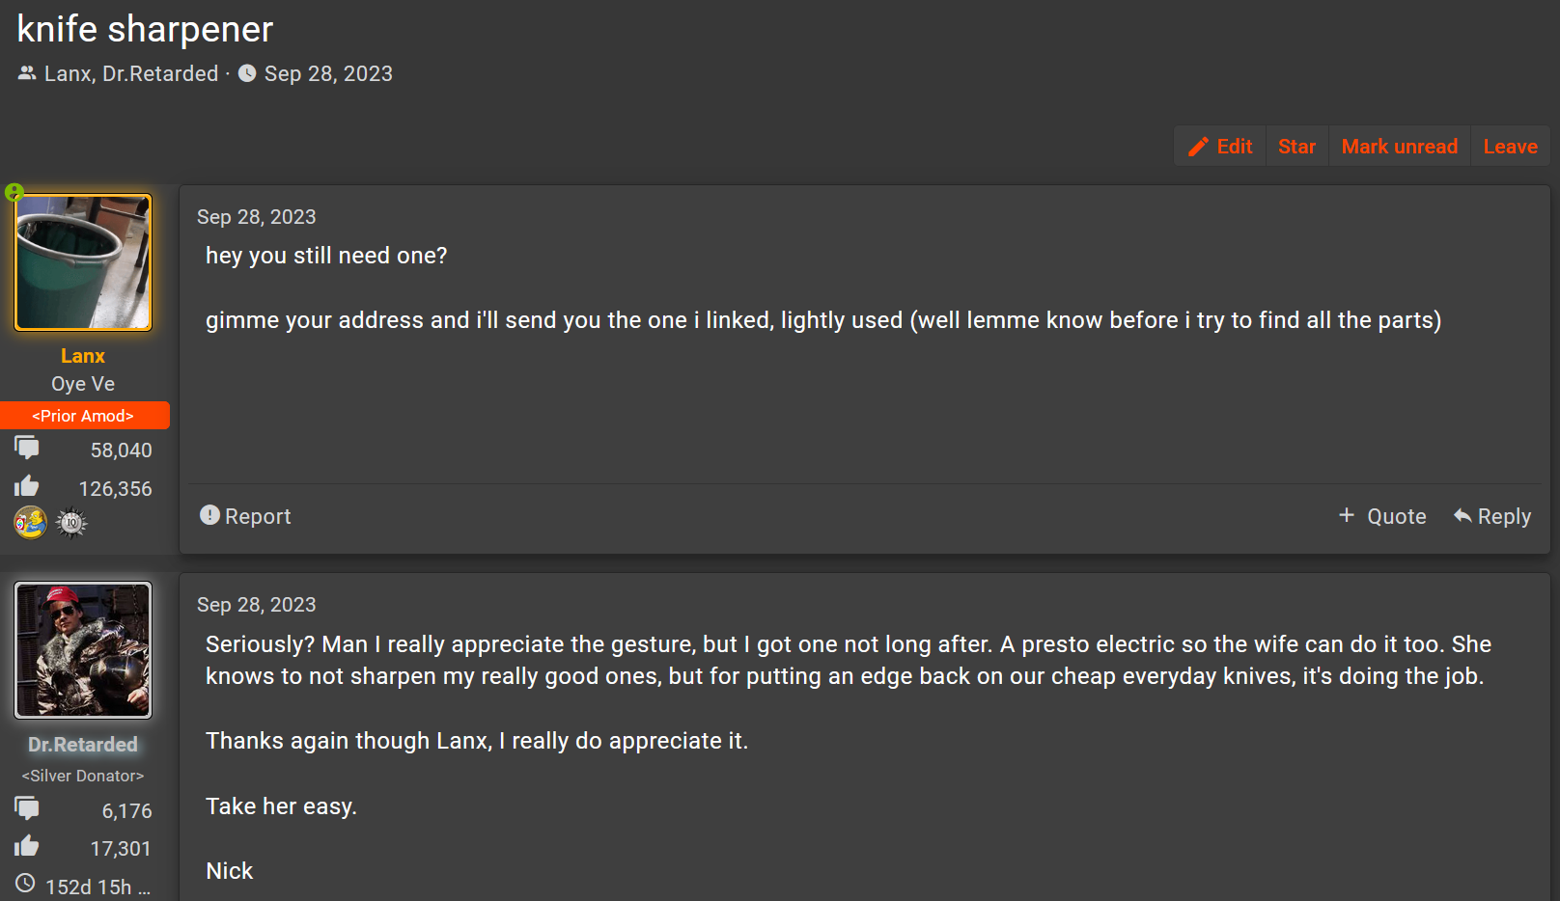
Task: Mark the conversation as unread
Action: pyautogui.click(x=1399, y=147)
